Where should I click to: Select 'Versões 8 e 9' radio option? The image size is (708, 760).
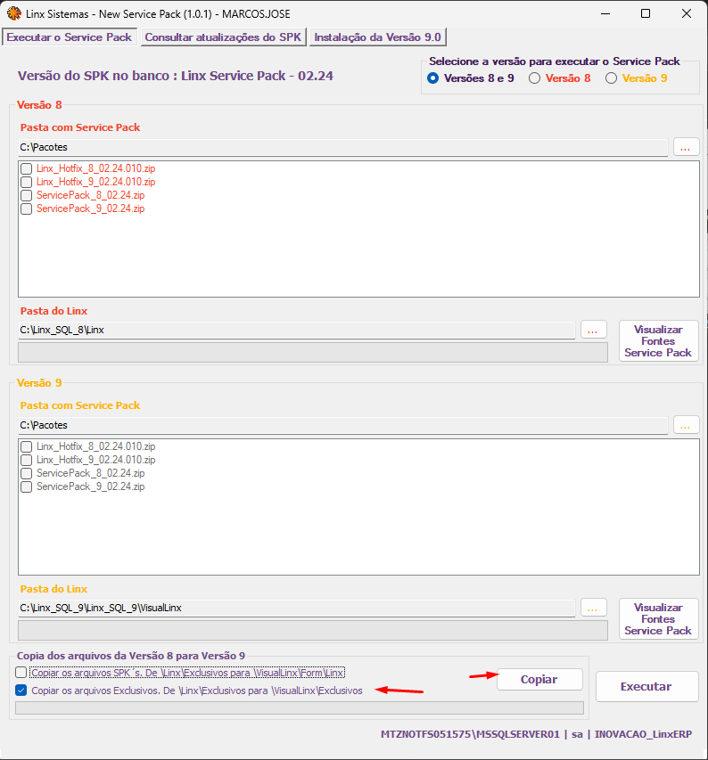[x=433, y=78]
